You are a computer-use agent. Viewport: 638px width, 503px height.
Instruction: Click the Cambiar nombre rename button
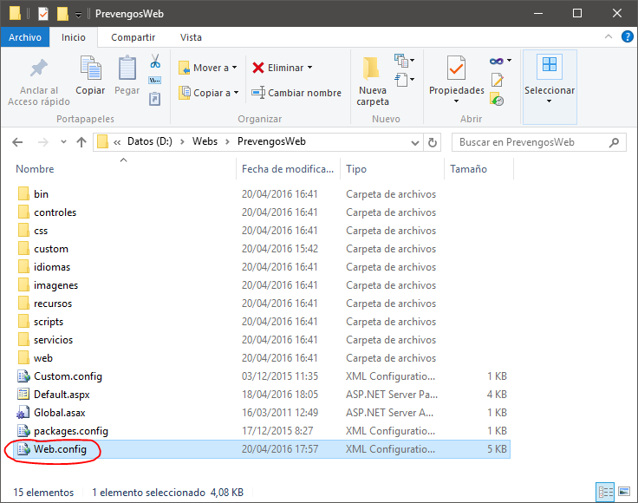[x=296, y=93]
